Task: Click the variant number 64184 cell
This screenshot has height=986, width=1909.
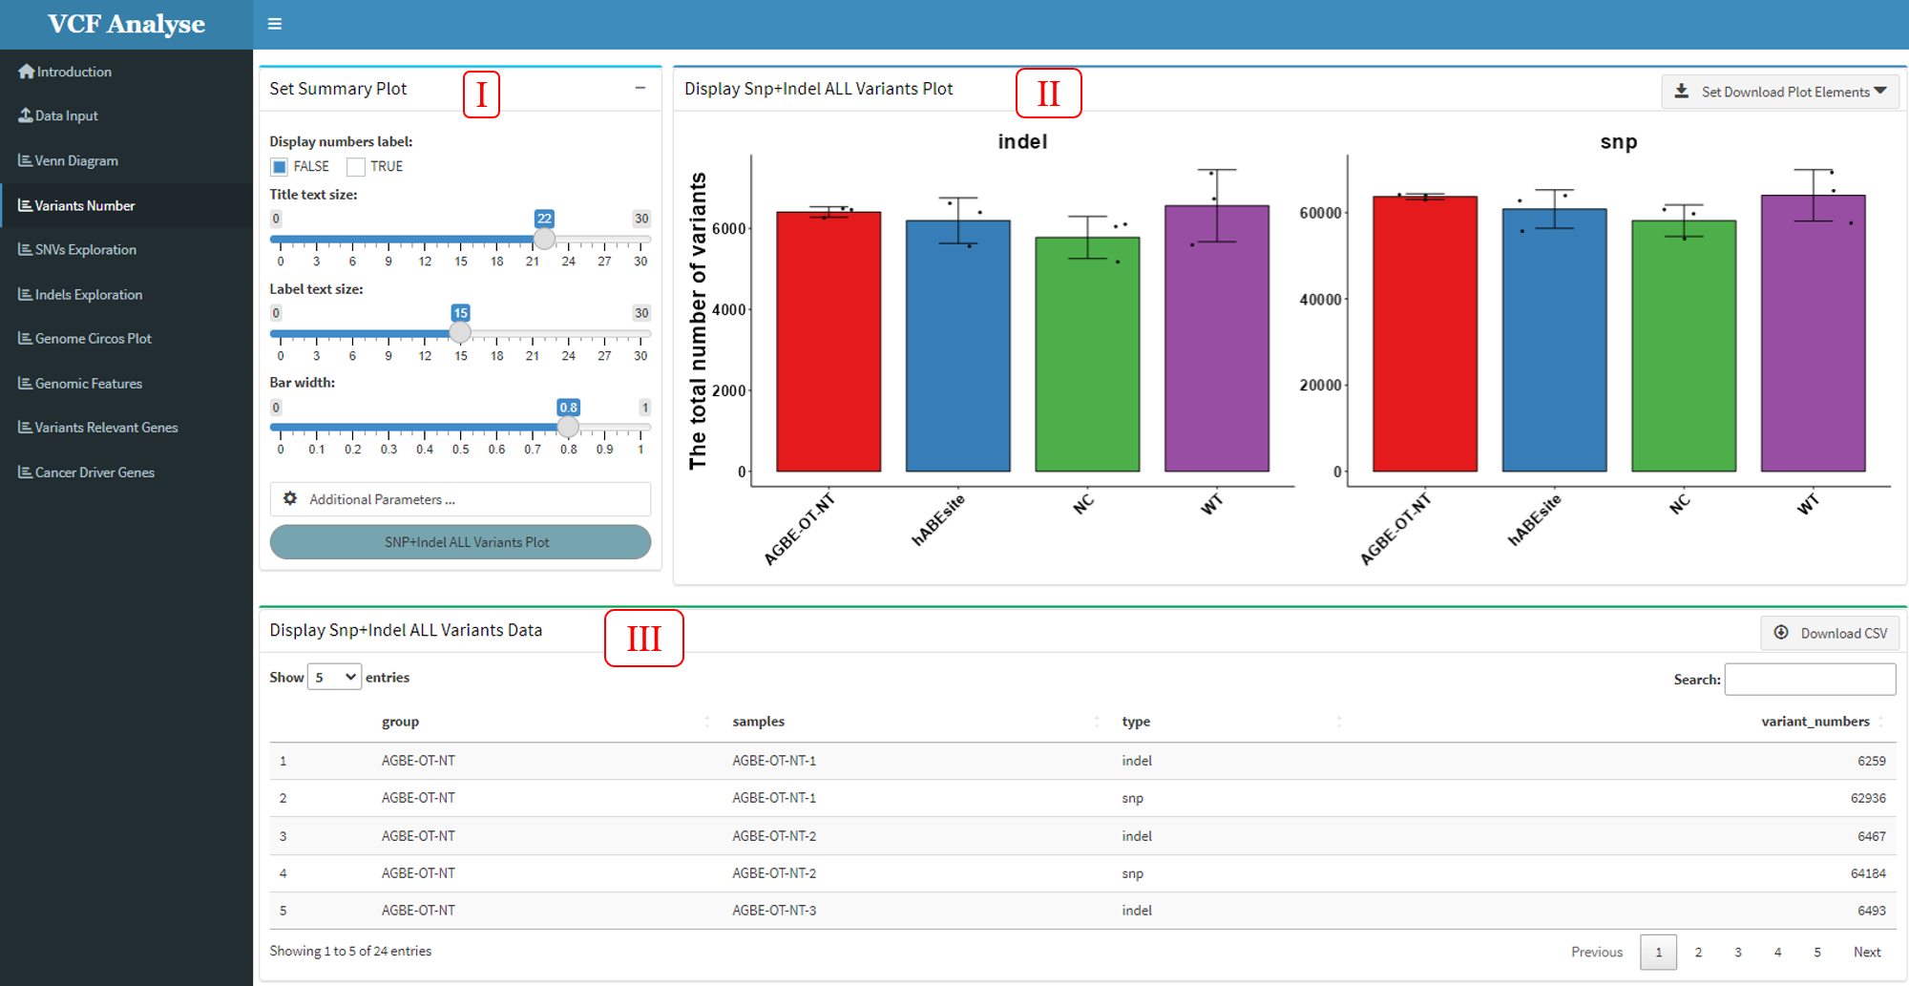Action: (1868, 872)
